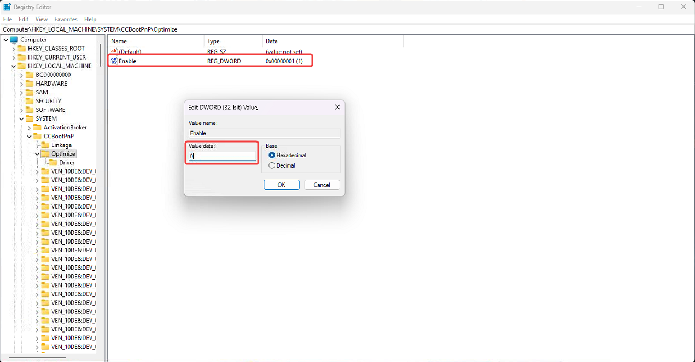Image resolution: width=695 pixels, height=362 pixels.
Task: Select the Hexadecimal base option
Action: (x=272, y=156)
